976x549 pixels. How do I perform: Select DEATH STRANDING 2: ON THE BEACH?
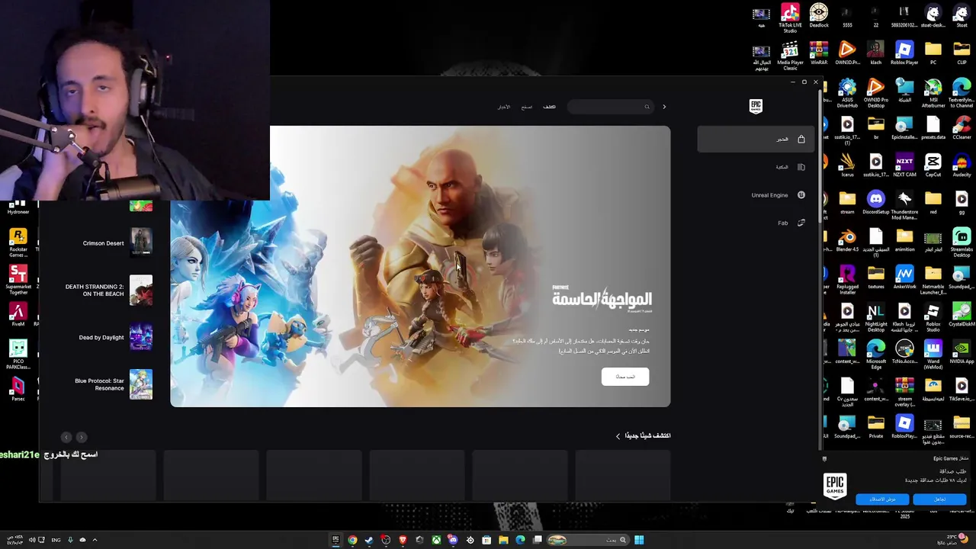pos(108,291)
